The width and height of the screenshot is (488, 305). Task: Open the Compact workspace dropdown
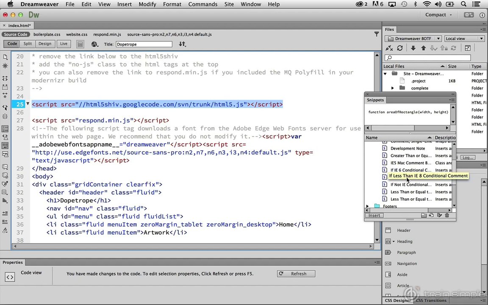point(438,15)
